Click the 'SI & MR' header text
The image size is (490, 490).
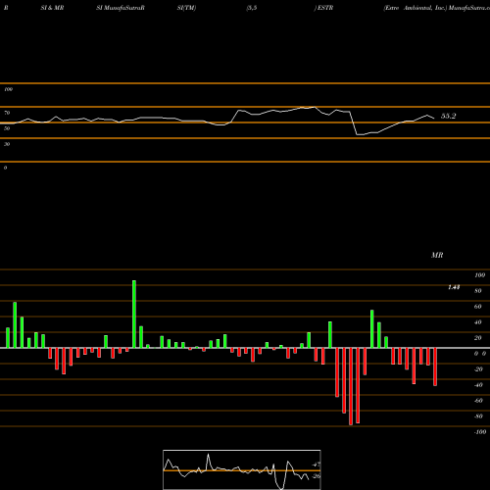[x=52, y=8]
